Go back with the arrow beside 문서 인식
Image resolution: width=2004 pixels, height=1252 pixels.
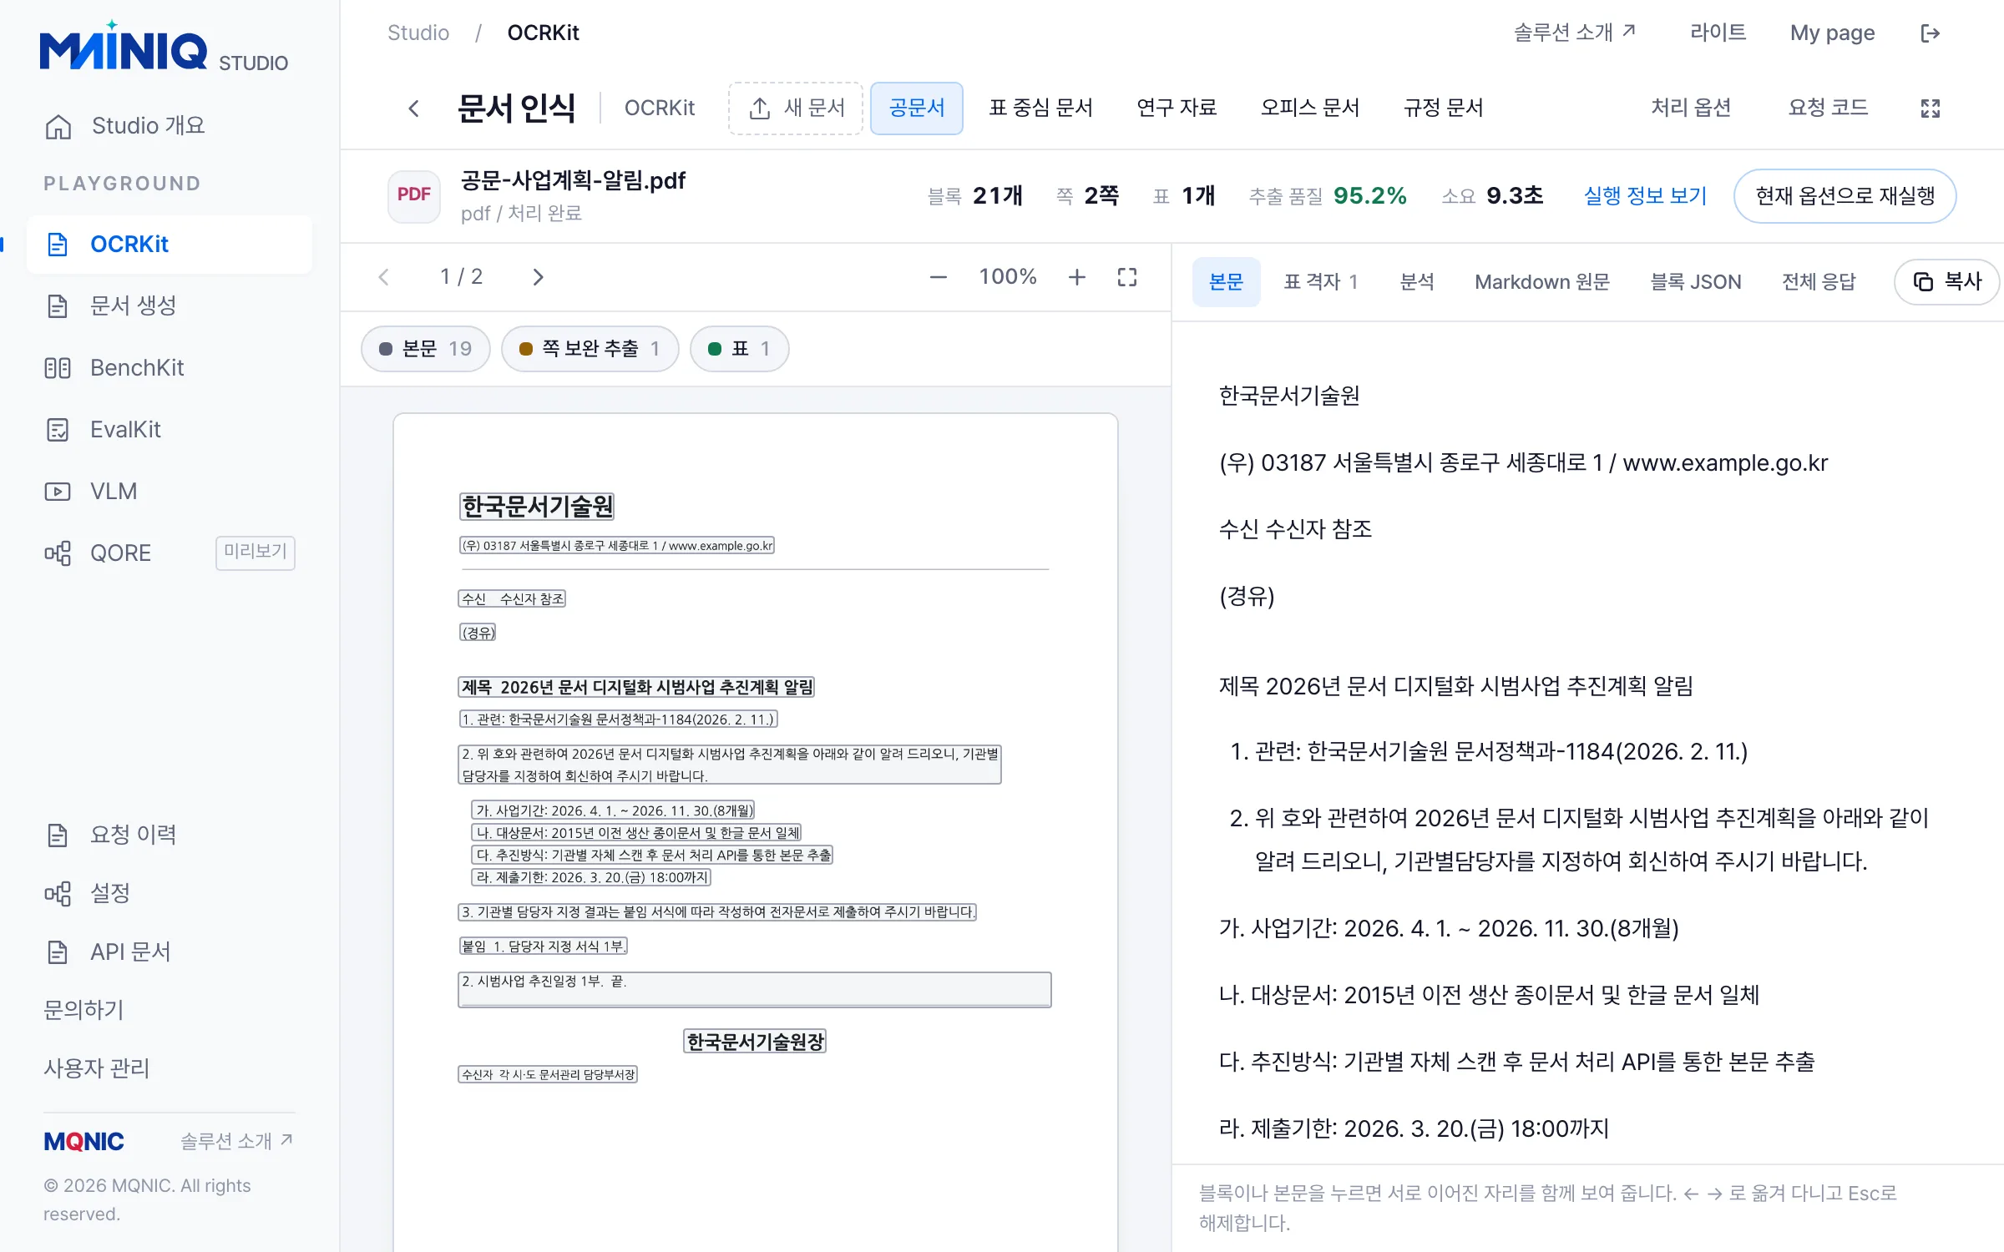[x=413, y=109]
